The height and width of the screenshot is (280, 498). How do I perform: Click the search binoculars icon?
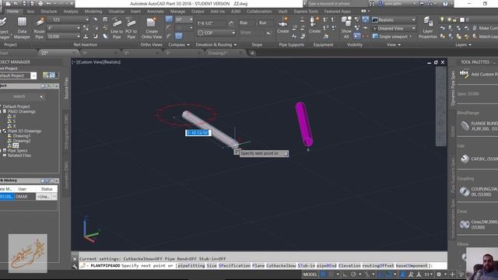pyautogui.click(x=372, y=3)
